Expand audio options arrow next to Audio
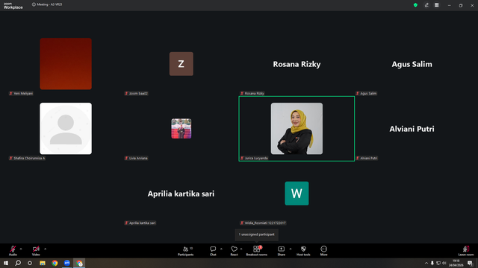Image resolution: width=478 pixels, height=268 pixels. tap(21, 249)
